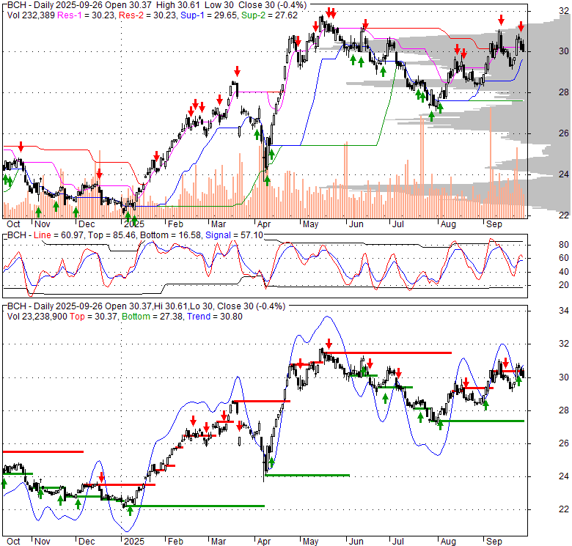Click the 'Top = 85.46' oscillator label
572x546 pixels.
tap(111, 235)
